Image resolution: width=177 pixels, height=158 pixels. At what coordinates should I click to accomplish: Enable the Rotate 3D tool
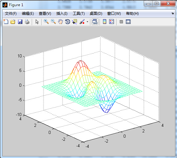pyautogui.click(x=68, y=22)
